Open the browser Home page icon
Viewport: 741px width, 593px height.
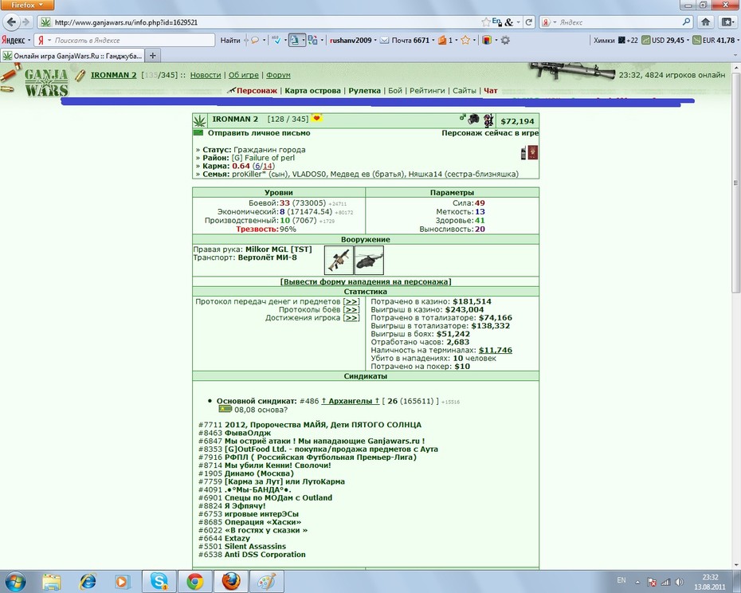[706, 22]
